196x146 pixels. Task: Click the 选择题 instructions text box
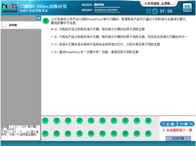point(20,132)
